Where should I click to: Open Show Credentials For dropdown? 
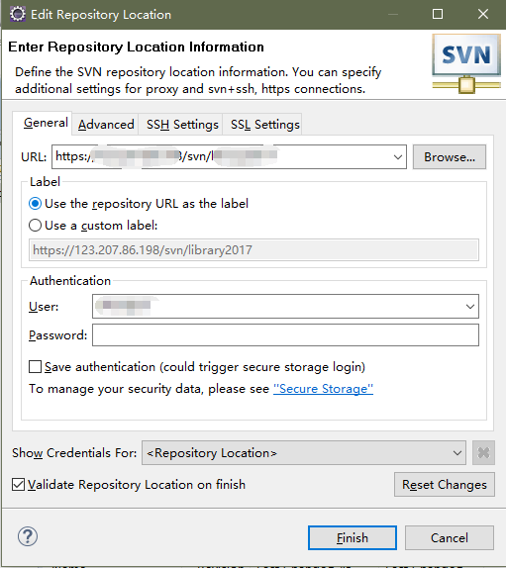304,453
